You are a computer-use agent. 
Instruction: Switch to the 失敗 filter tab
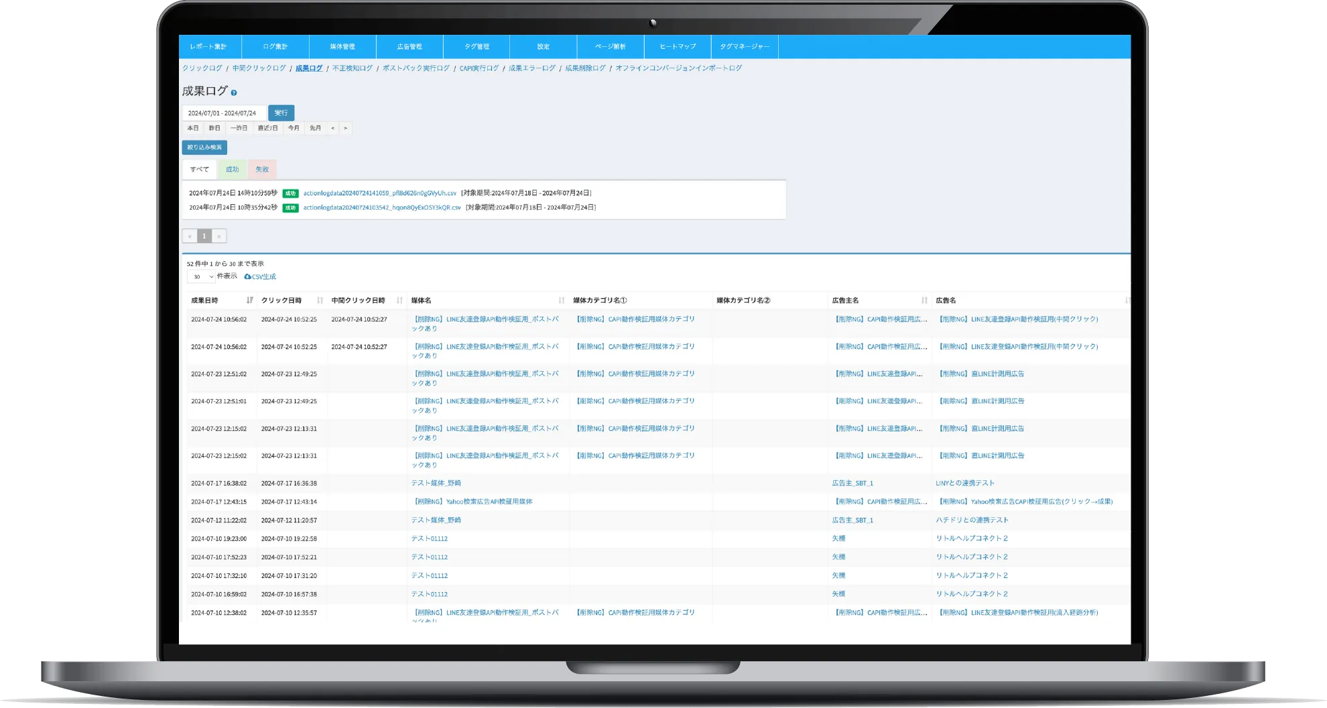point(262,169)
